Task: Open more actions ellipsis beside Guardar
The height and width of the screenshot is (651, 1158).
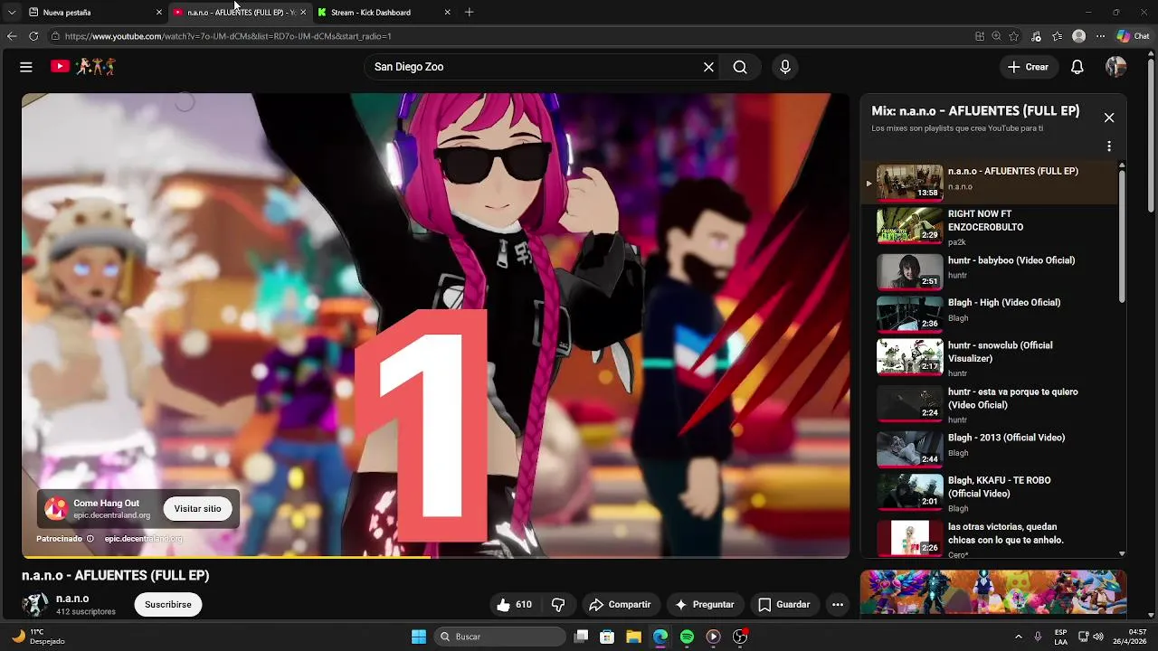Action: [x=838, y=605]
